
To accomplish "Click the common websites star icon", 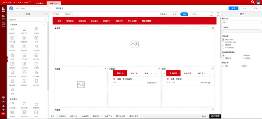I will coord(24,81).
